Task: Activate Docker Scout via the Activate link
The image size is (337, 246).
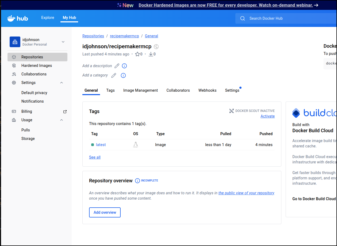Action: click(x=267, y=116)
